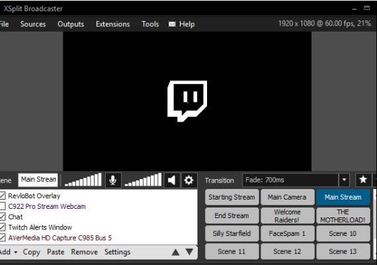
Task: Switch to Welcome Raiders! scene
Action: (287, 215)
